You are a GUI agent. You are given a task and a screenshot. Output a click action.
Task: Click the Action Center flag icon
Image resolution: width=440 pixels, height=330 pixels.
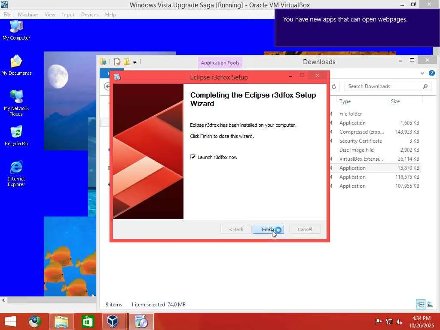tap(379, 321)
